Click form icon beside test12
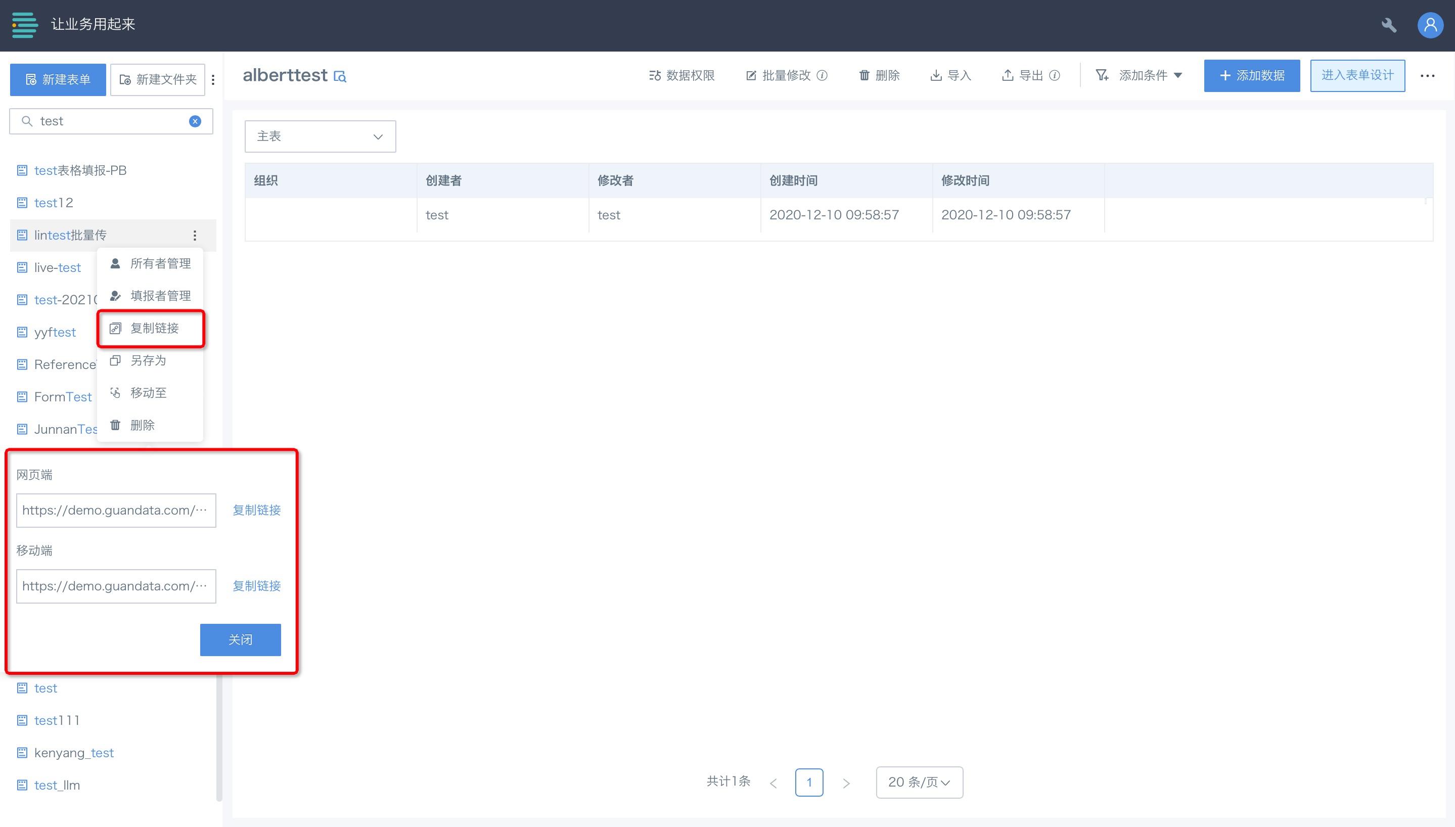 22,203
